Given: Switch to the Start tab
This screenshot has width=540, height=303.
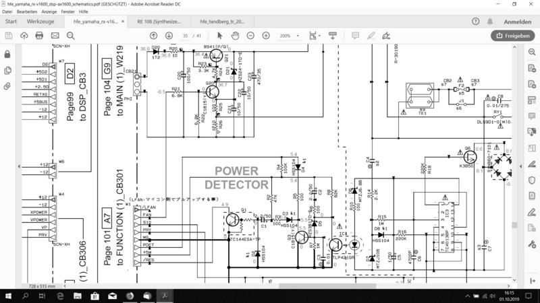Looking at the screenshot, I should (11, 22).
